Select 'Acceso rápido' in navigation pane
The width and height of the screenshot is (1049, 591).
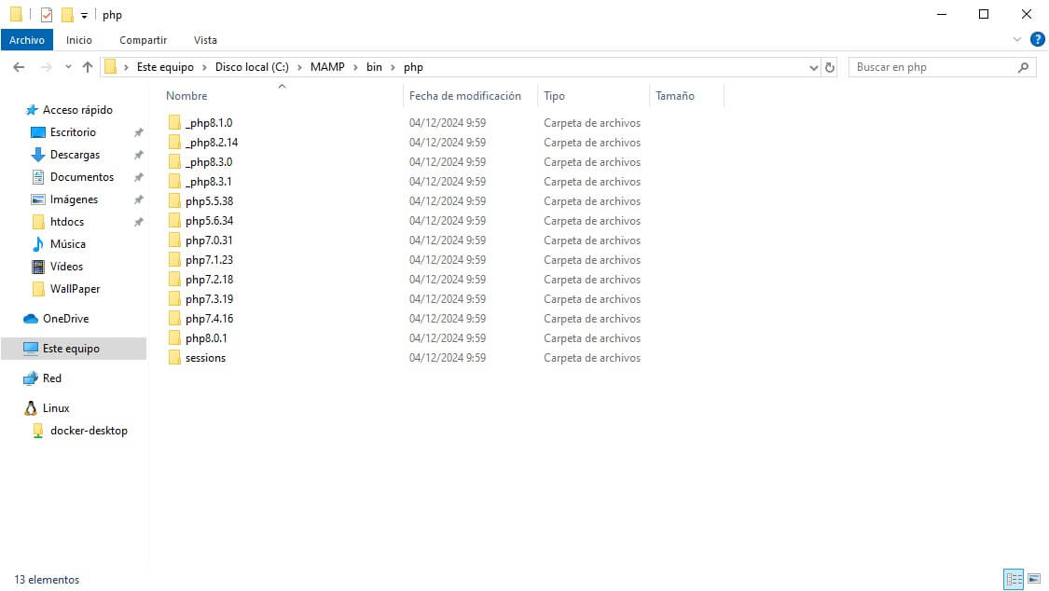pyautogui.click(x=77, y=110)
